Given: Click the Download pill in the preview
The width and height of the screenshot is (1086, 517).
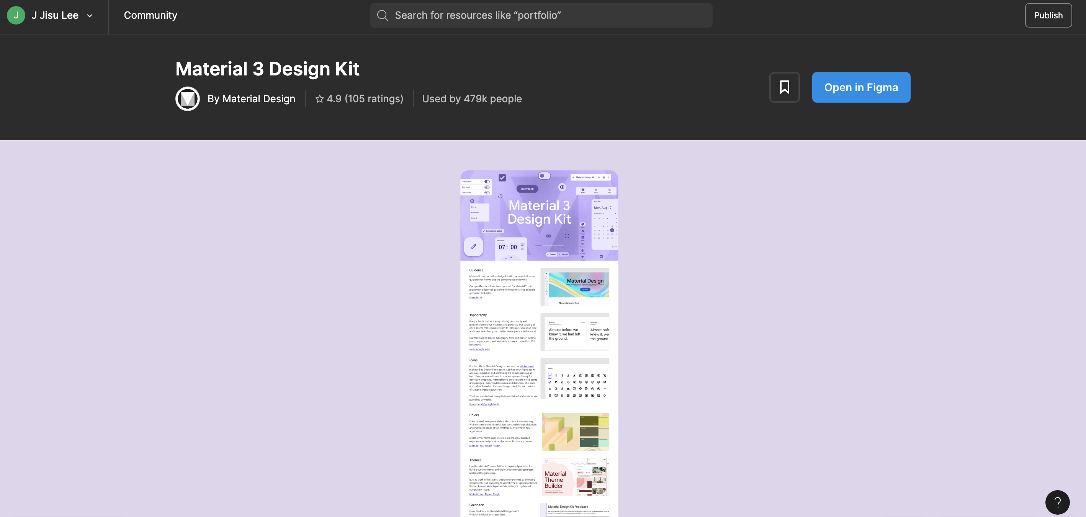Looking at the screenshot, I should [527, 189].
